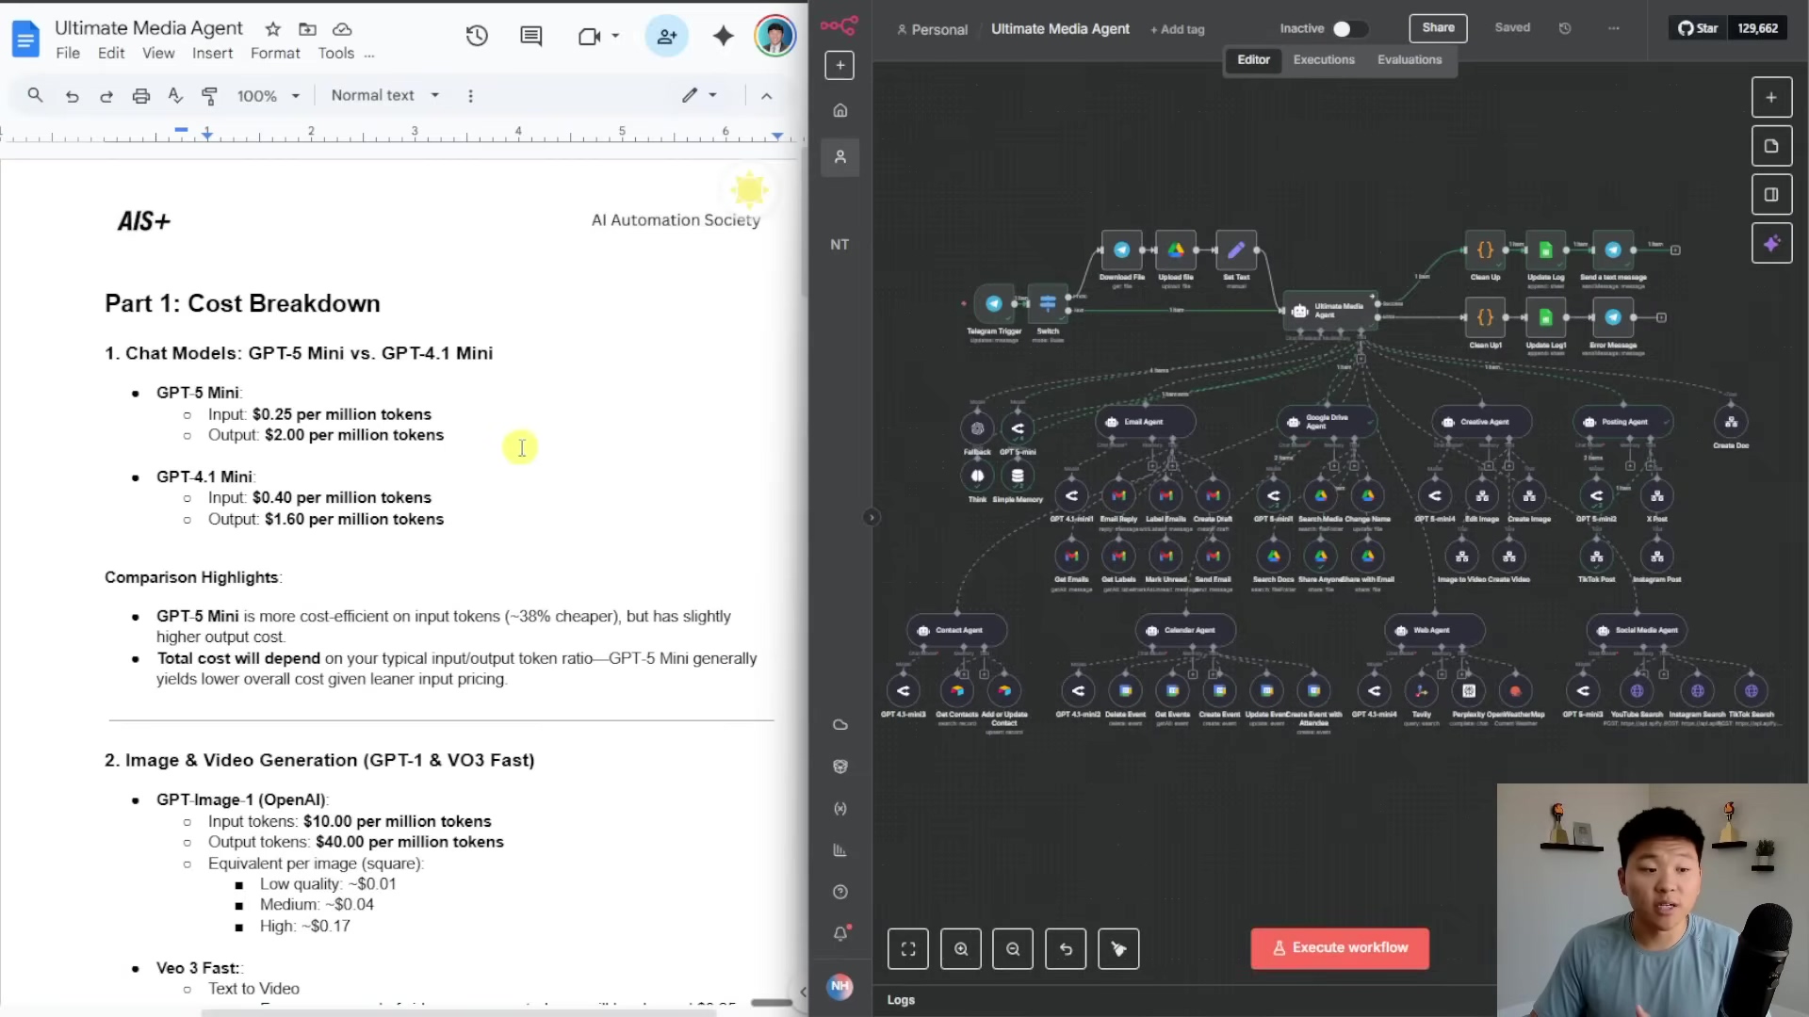Open the n8n home sidebar icon

point(839,111)
